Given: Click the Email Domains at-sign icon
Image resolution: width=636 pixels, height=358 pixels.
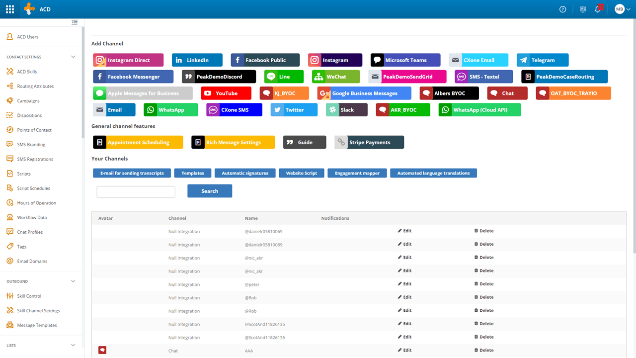Looking at the screenshot, I should 9,261.
